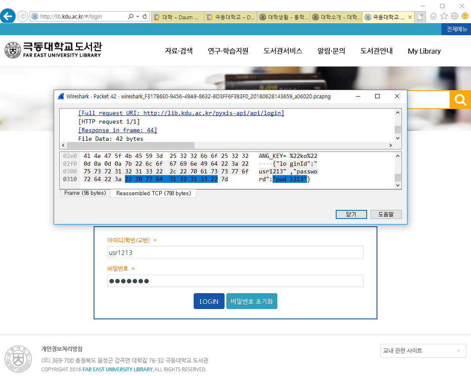
Task: Open the '교내 관련 사이트' dropdown
Action: pyautogui.click(x=423, y=351)
